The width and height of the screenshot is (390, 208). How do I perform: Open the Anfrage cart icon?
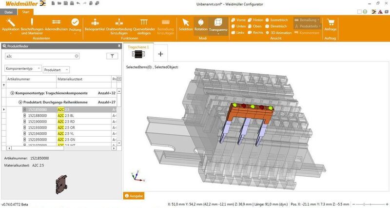331,25
